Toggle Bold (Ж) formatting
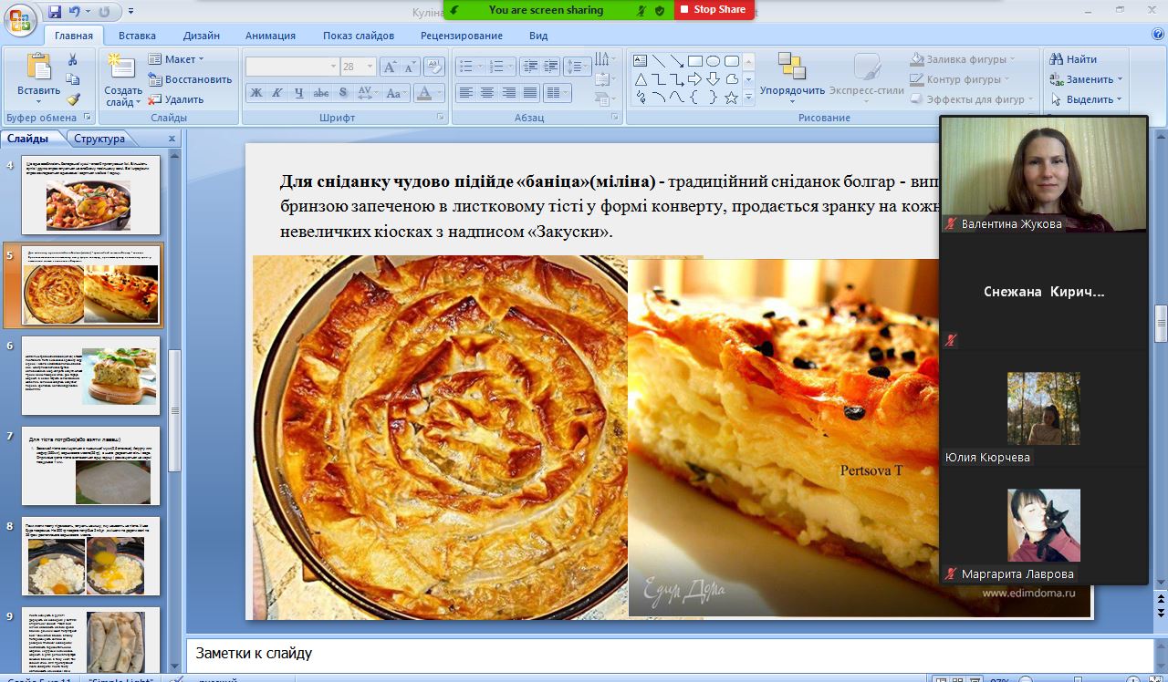The height and width of the screenshot is (682, 1168). click(x=256, y=92)
